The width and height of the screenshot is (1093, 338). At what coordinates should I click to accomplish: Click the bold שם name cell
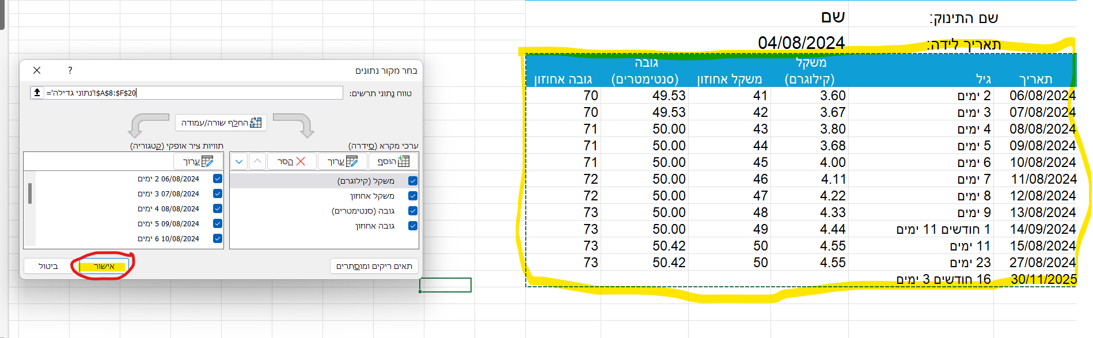click(x=833, y=17)
